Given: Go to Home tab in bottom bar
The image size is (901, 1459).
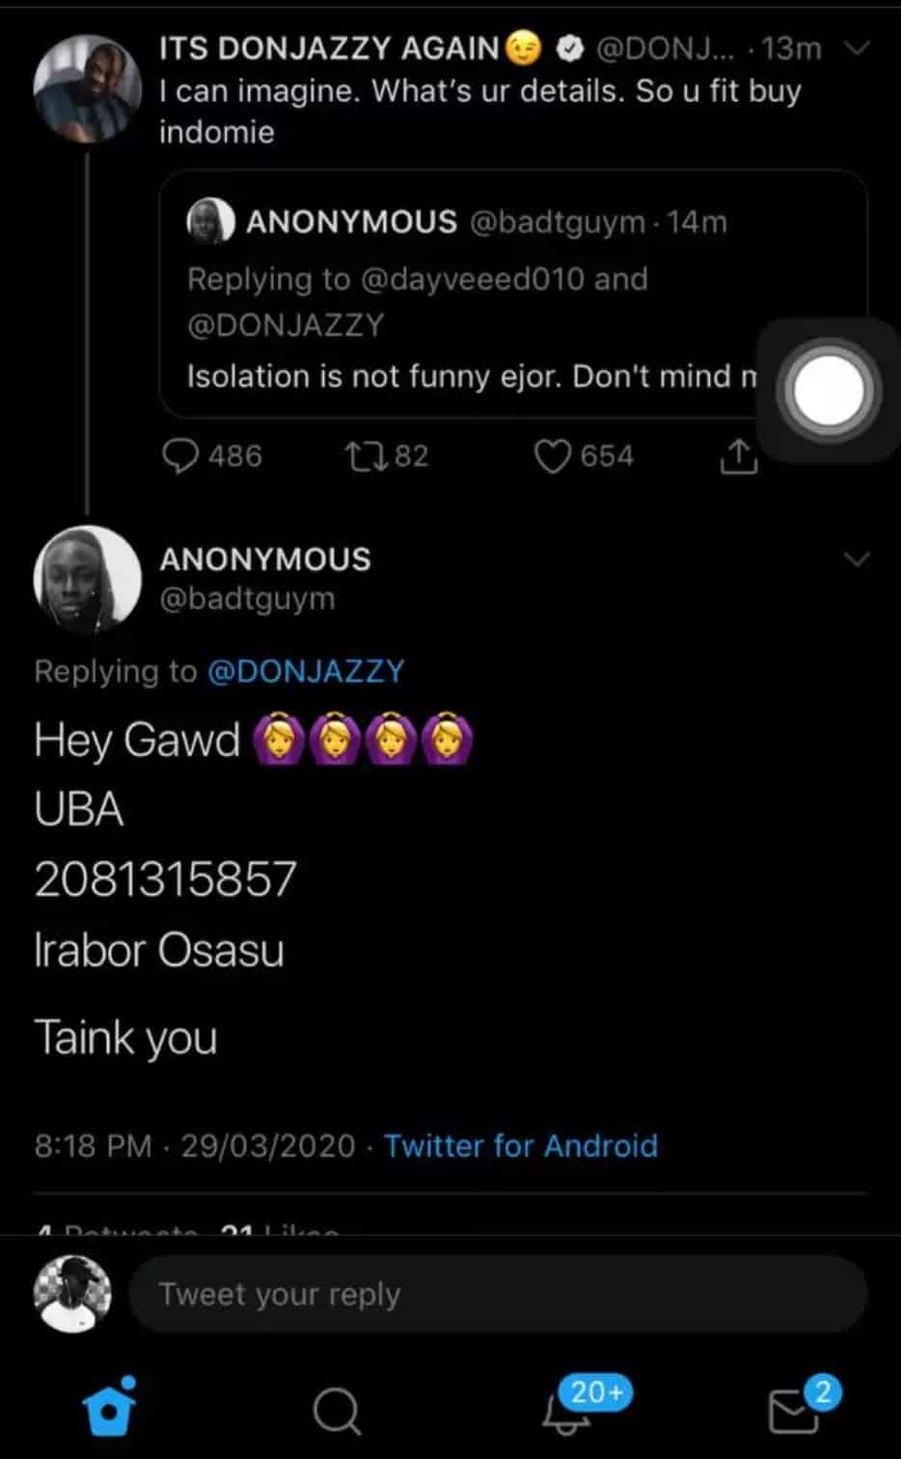Looking at the screenshot, I should tap(109, 1410).
